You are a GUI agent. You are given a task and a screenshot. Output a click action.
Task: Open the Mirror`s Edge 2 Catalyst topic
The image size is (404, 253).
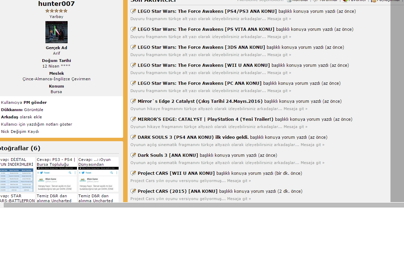click(200, 101)
